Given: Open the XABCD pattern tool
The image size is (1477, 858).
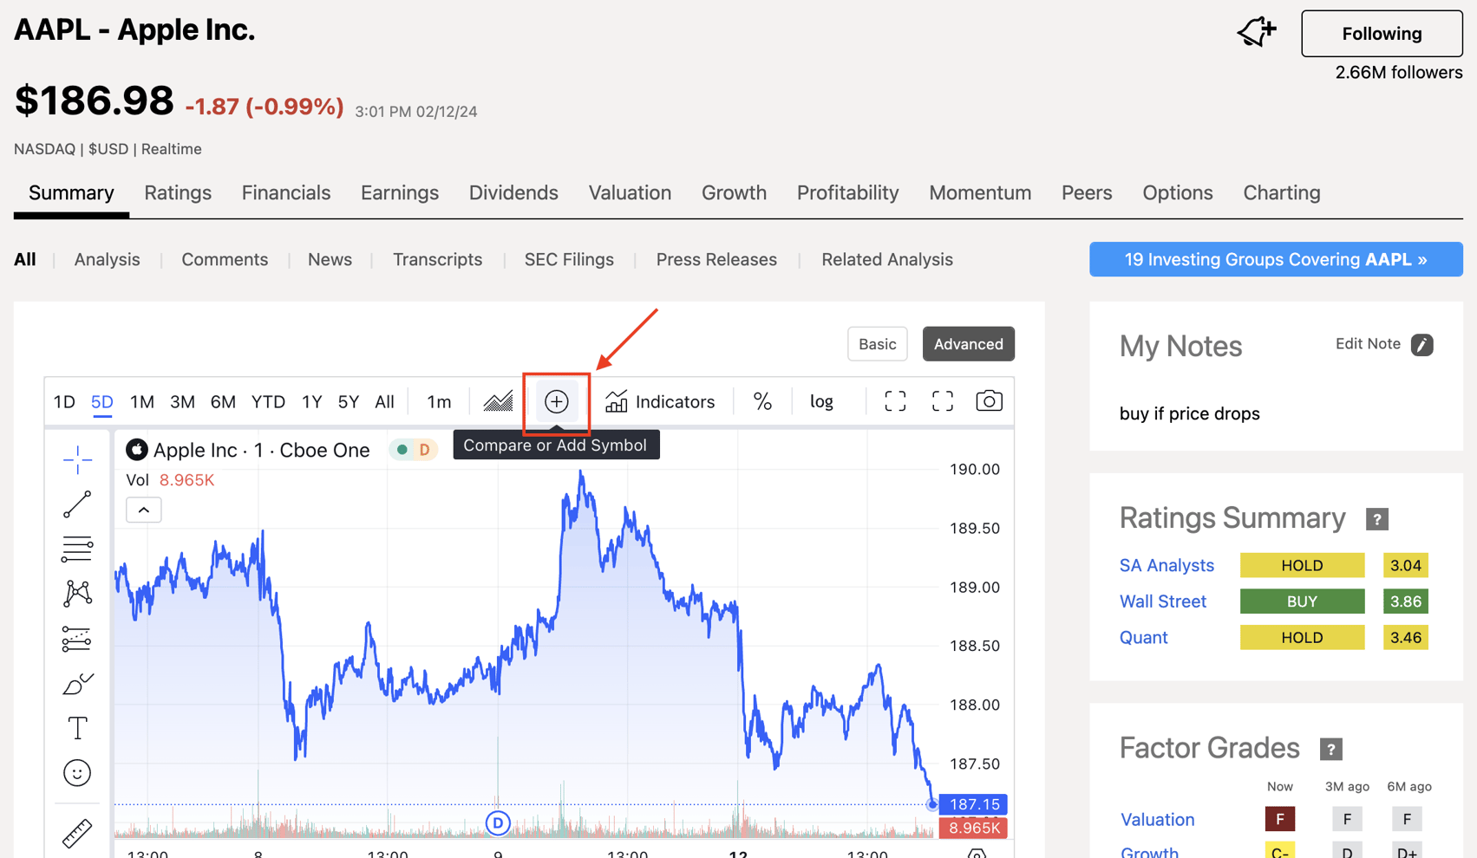Looking at the screenshot, I should [x=77, y=593].
